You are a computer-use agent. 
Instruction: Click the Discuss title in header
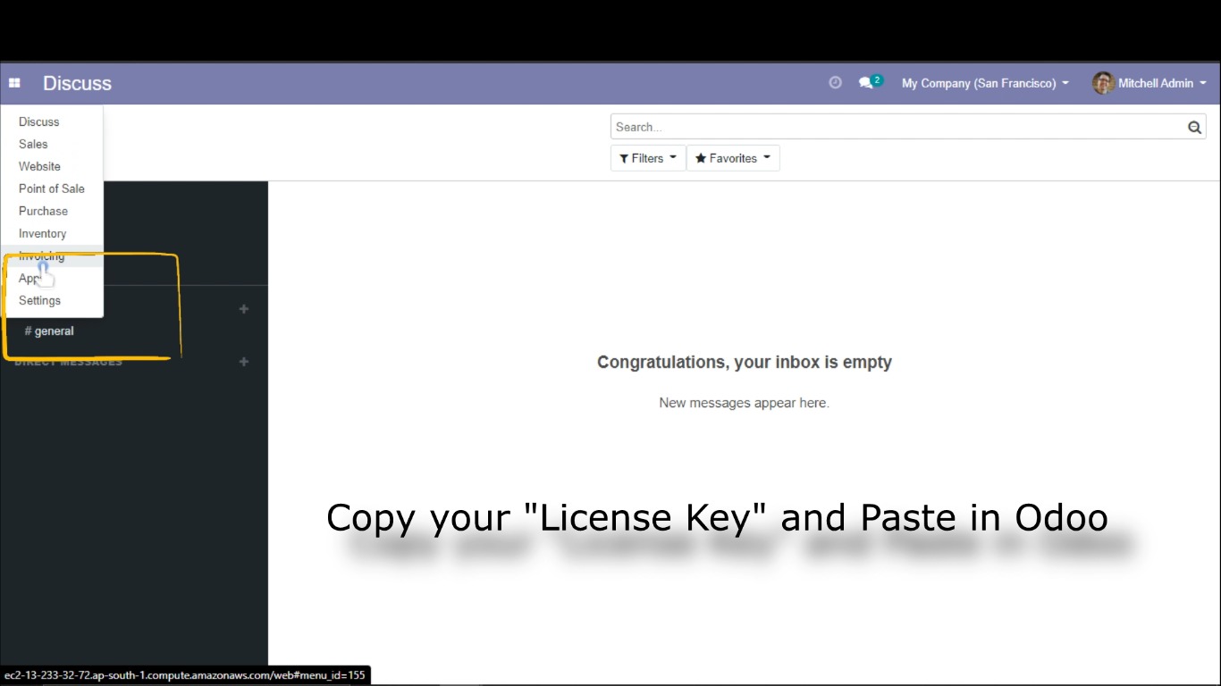point(77,83)
